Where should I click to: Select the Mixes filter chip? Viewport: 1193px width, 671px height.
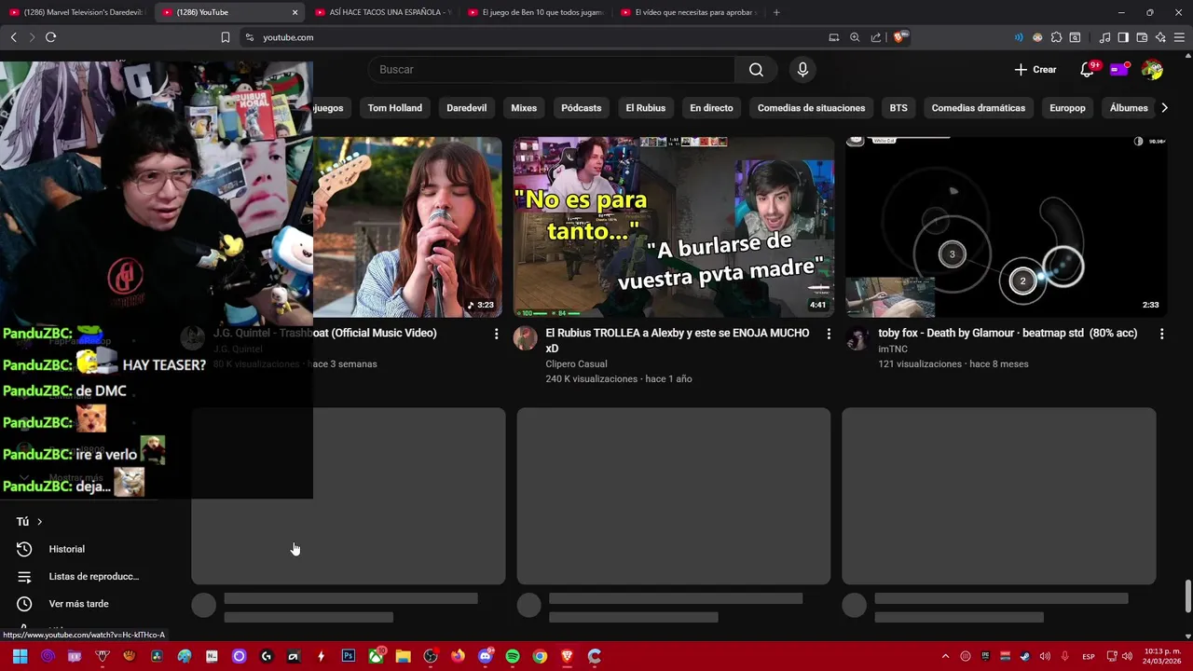tap(524, 108)
